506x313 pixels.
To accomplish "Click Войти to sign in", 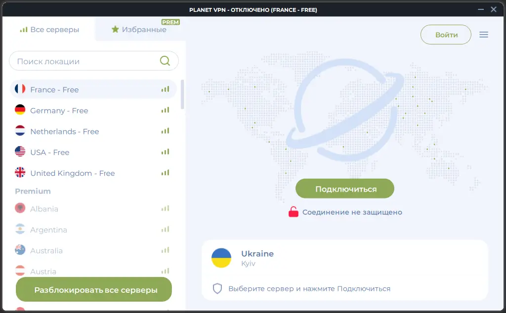I will (x=446, y=35).
